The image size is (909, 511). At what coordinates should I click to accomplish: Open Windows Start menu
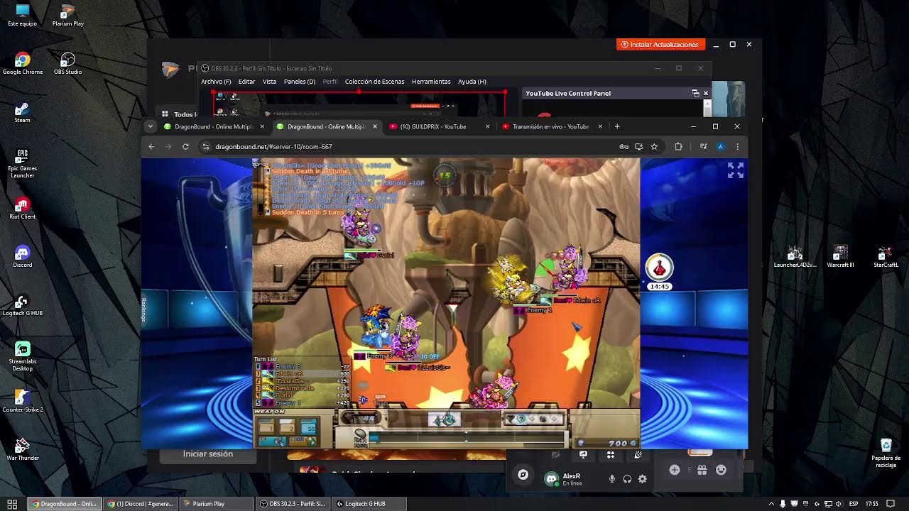click(12, 504)
